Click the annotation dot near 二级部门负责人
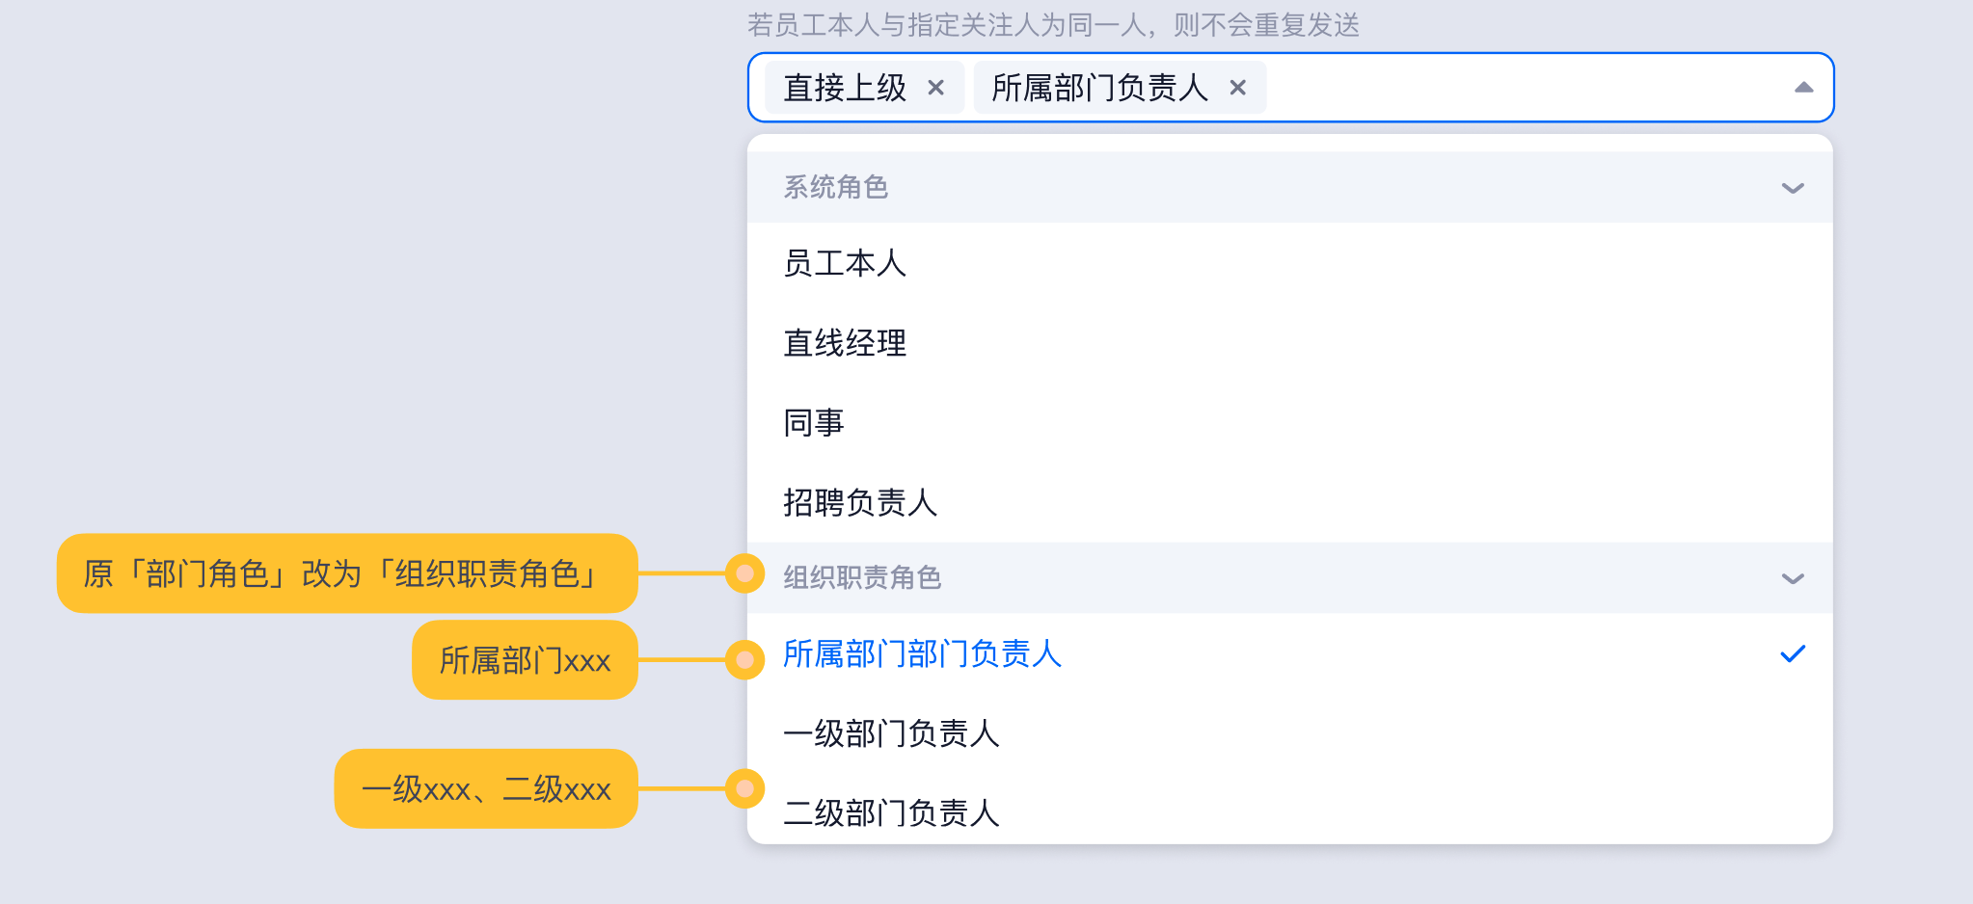 point(744,789)
